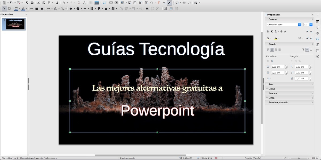321x160 pixels.
Task: Click the Print icon in toolbar
Action: coord(32,3)
